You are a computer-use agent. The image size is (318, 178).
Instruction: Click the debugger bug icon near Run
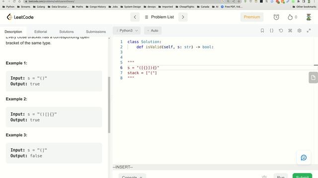coord(264,177)
